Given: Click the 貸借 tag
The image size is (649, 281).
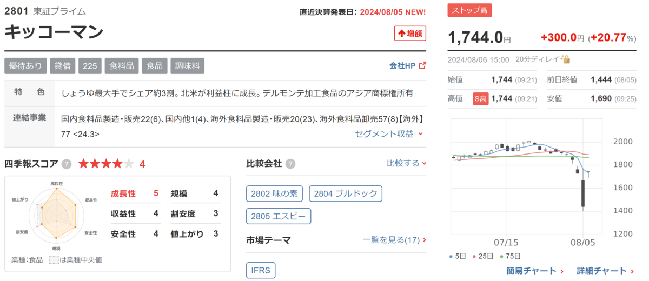Looking at the screenshot, I should [63, 65].
